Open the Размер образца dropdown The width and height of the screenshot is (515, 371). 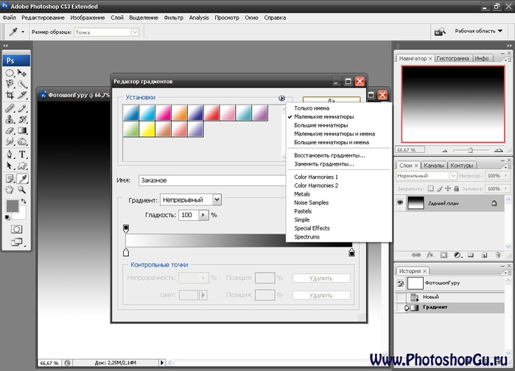(x=135, y=32)
